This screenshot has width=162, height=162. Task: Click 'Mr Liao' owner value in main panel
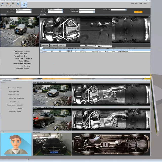(x=27, y=61)
